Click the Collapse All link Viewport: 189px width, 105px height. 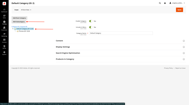point(15,27)
